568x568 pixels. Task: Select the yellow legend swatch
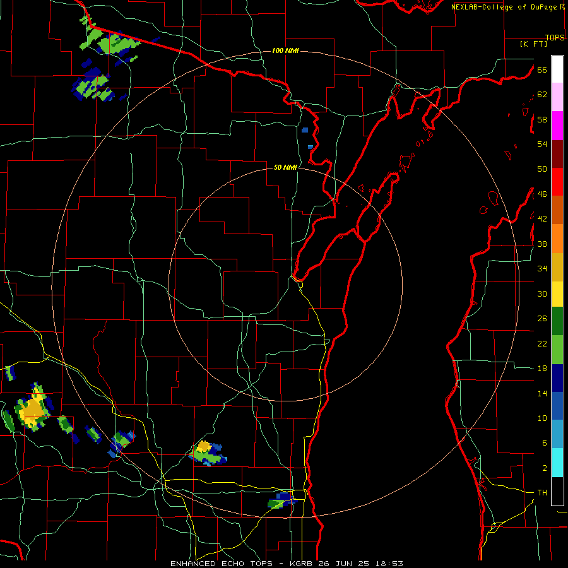[x=557, y=293]
